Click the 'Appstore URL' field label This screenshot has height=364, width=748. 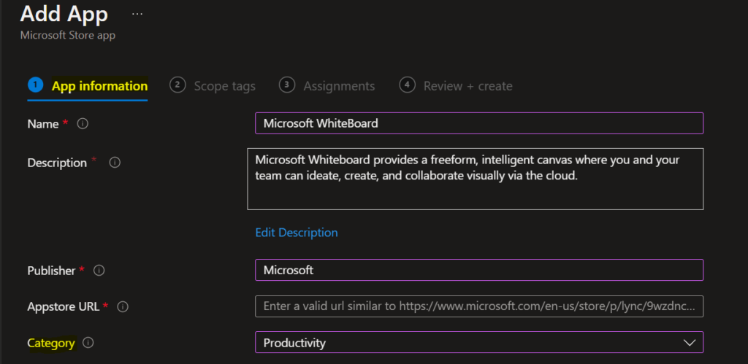click(x=63, y=307)
